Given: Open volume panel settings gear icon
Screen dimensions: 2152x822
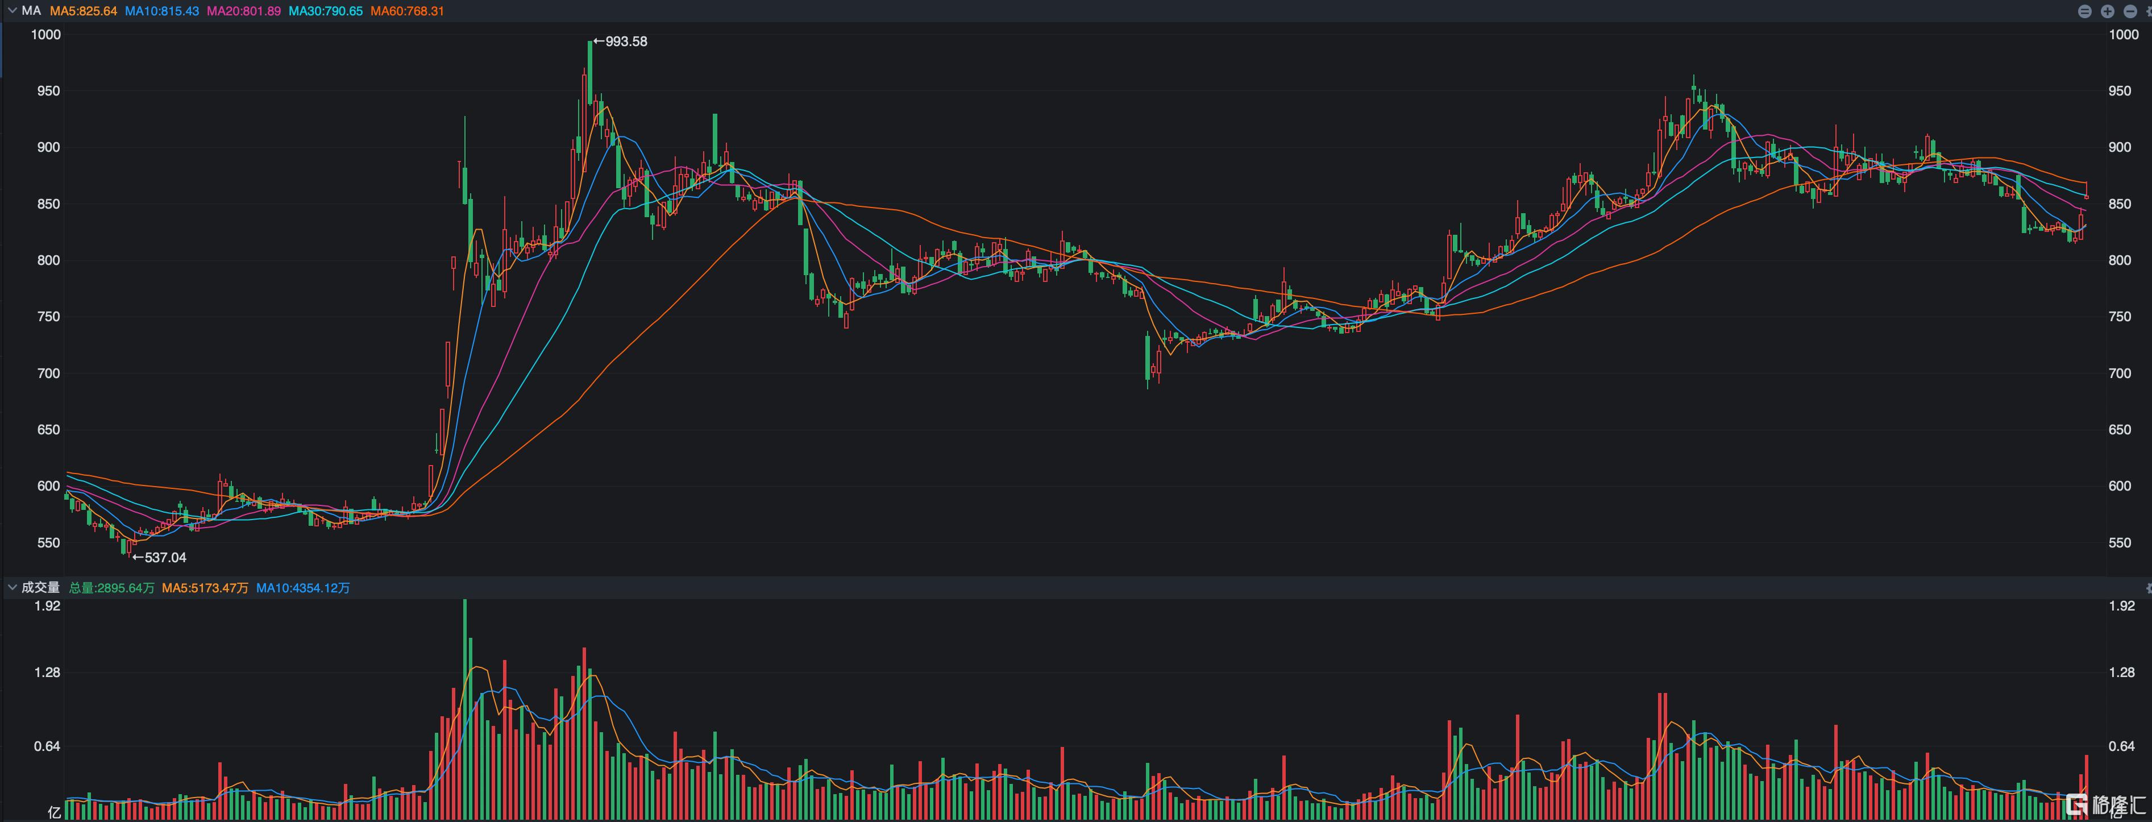Looking at the screenshot, I should coord(2149,588).
